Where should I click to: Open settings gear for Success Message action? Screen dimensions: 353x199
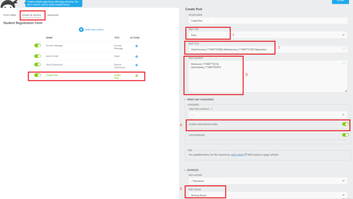(x=137, y=46)
